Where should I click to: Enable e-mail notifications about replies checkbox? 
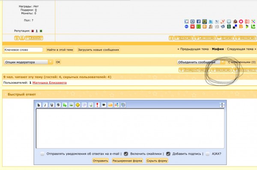pyautogui.click(x=42, y=154)
